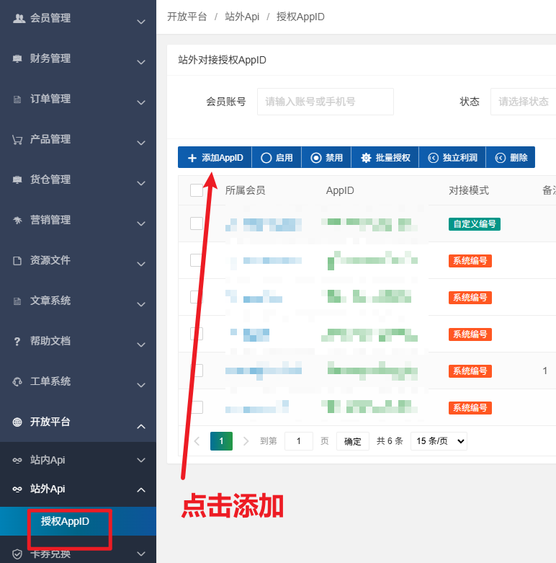Screen dimensions: 556x563
Task: Expand the 财务管理 sidebar menu
Action: click(78, 58)
